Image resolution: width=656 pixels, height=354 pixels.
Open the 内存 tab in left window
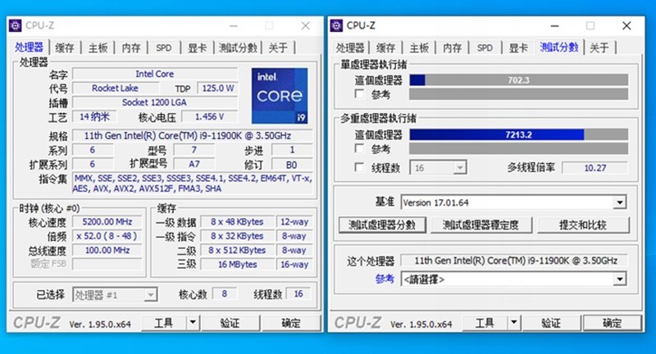tap(131, 48)
